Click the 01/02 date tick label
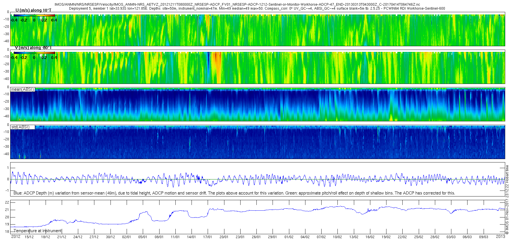This screenshot has height=241, width=510. click(x=289, y=237)
